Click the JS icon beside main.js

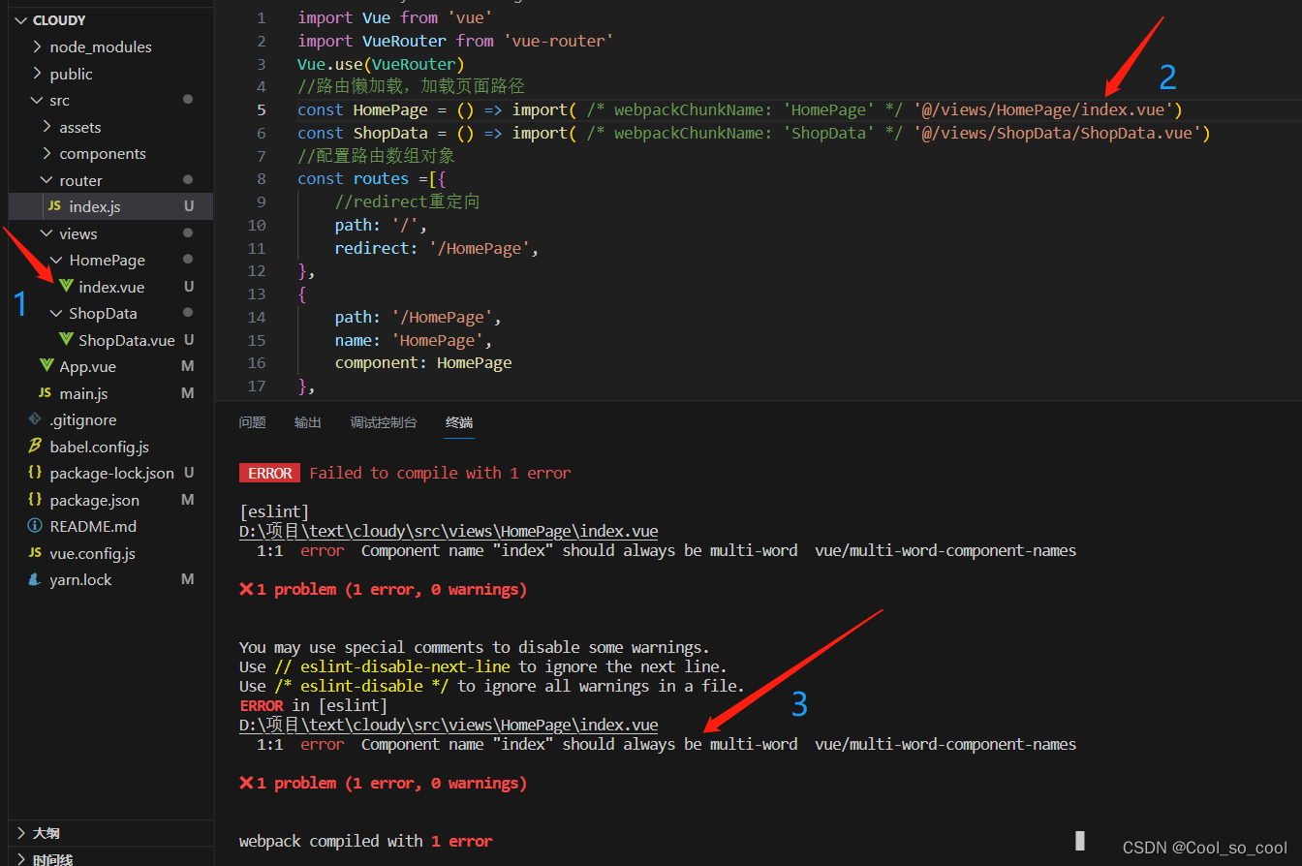coord(45,393)
